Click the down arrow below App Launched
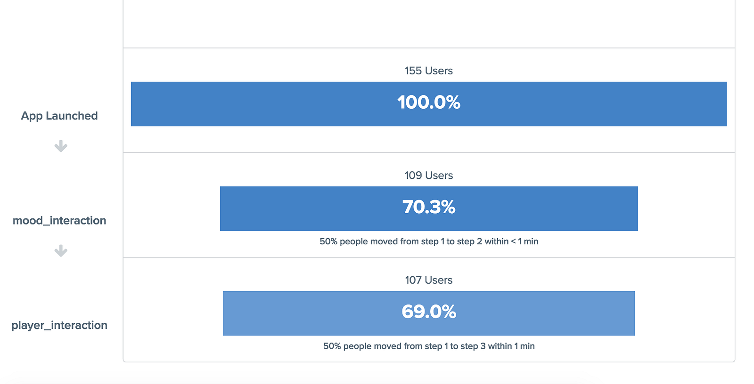Screen dimensions: 754x384 (x=61, y=146)
